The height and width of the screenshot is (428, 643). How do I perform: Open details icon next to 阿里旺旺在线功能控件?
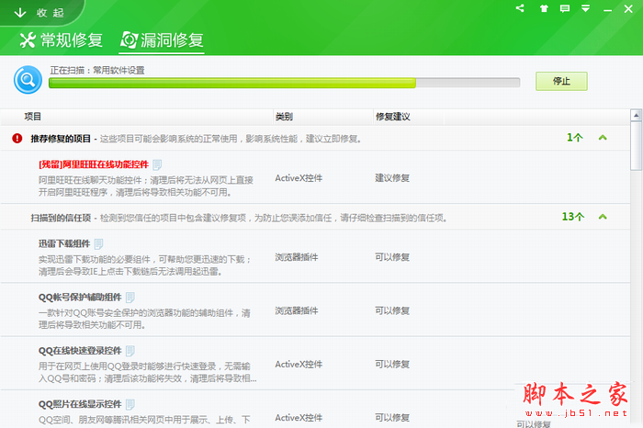pyautogui.click(x=157, y=164)
